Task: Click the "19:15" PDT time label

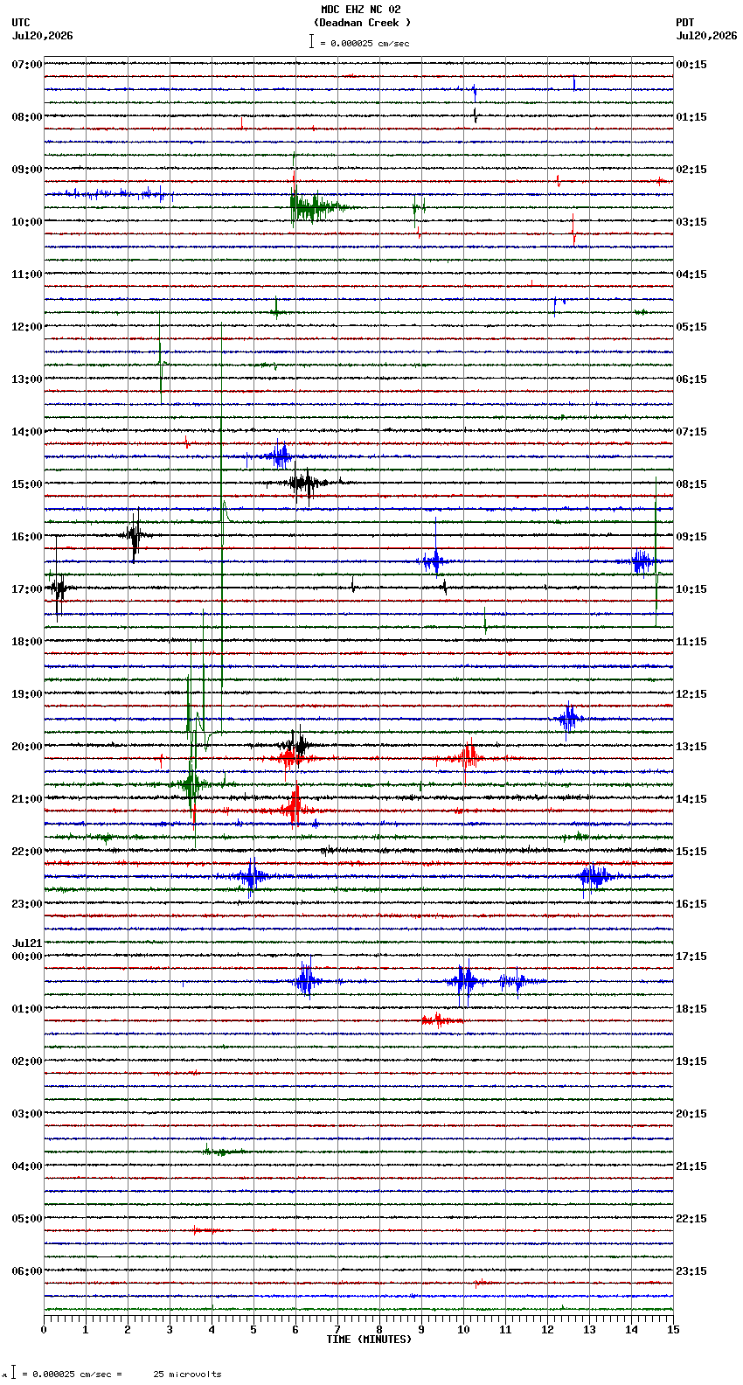Action: [x=691, y=1061]
